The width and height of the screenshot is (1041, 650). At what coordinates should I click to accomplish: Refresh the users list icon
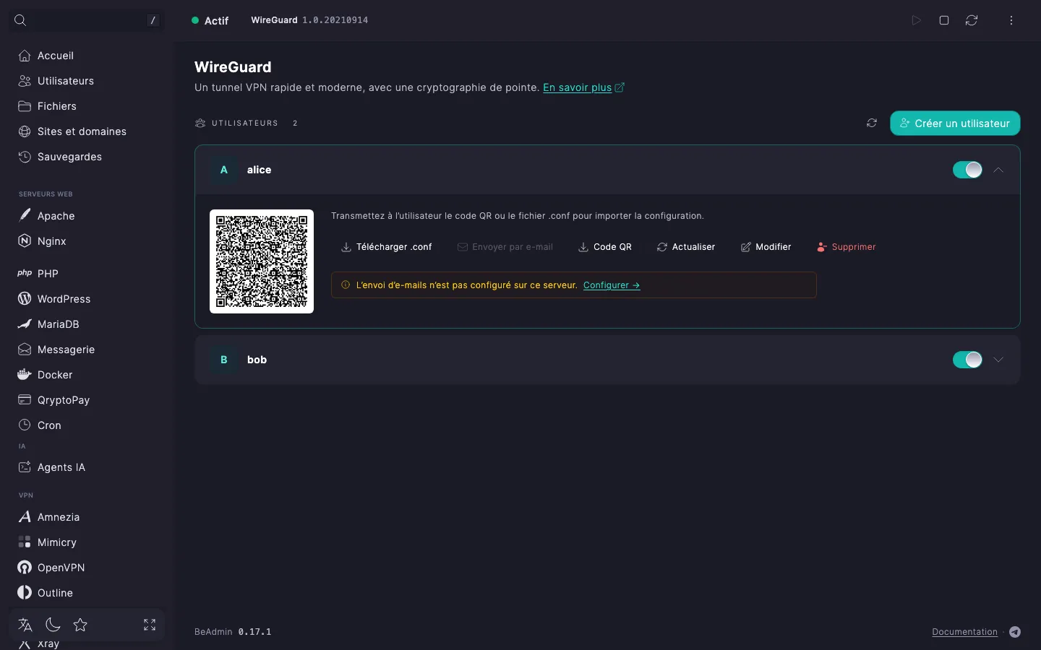pos(872,123)
